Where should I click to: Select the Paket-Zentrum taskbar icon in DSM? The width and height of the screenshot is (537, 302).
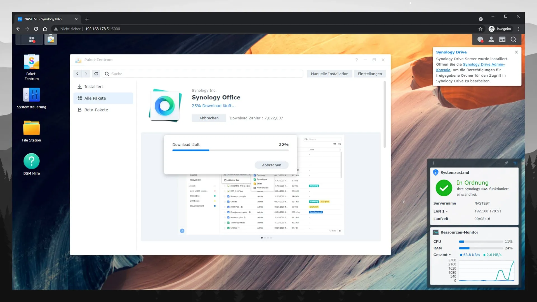pos(51,39)
